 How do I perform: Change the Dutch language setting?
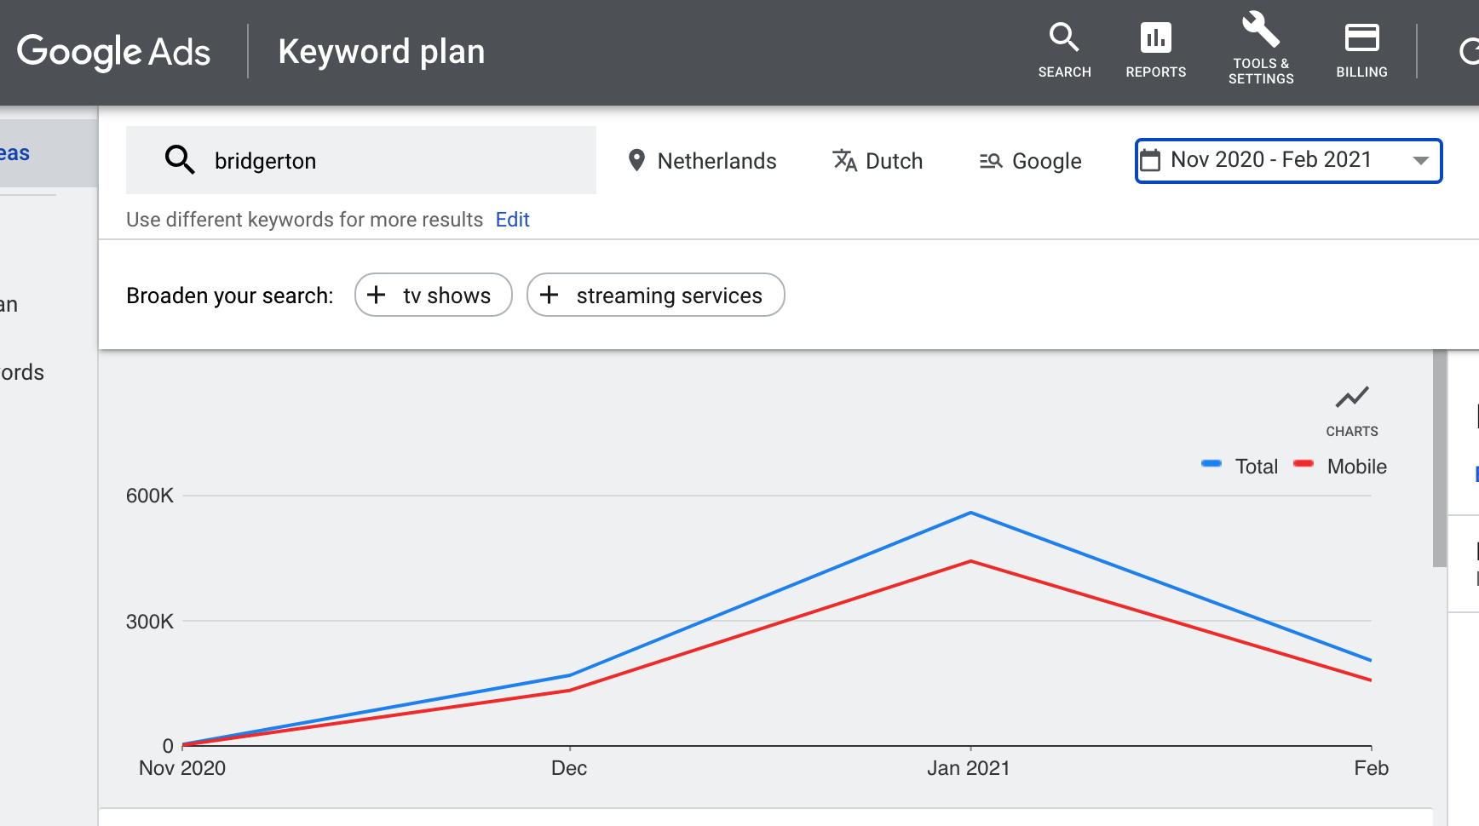(878, 160)
